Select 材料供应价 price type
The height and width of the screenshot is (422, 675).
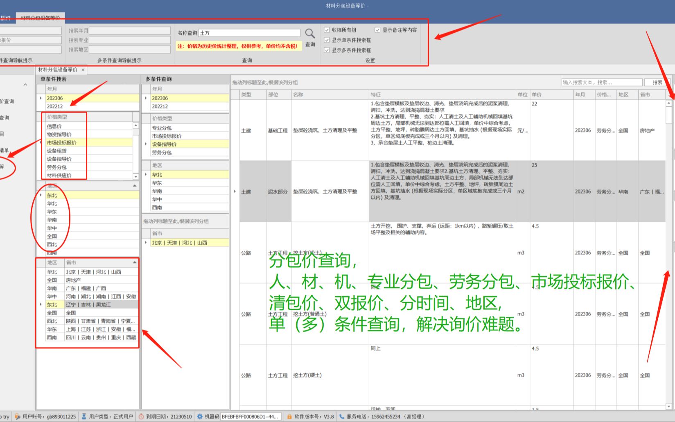click(89, 176)
